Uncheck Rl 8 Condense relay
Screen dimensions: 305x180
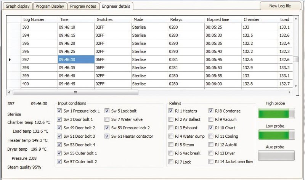click(211, 111)
